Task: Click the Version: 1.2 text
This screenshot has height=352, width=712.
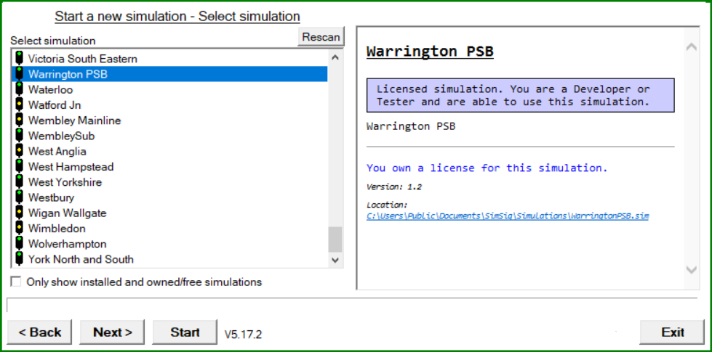Action: click(394, 187)
